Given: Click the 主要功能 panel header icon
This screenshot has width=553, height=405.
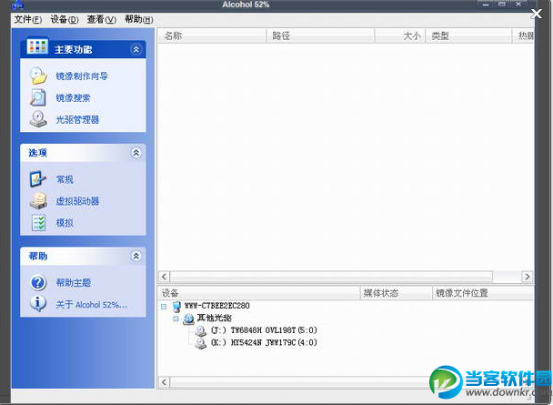Looking at the screenshot, I should pyautogui.click(x=37, y=46).
